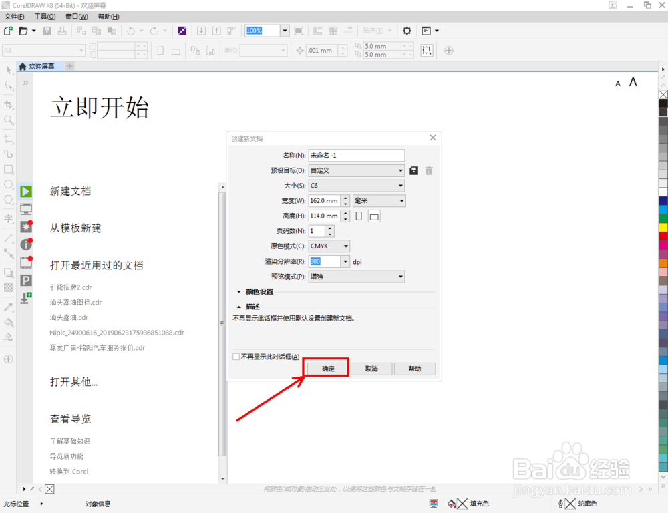This screenshot has width=668, height=513.
Task: Click the Workspace monitor sidebar icon
Action: pyautogui.click(x=26, y=209)
